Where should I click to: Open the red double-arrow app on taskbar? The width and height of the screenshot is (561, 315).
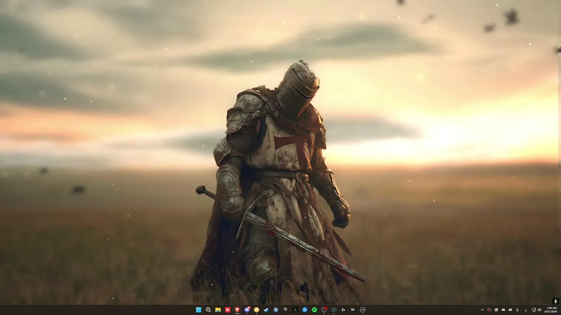point(227,310)
